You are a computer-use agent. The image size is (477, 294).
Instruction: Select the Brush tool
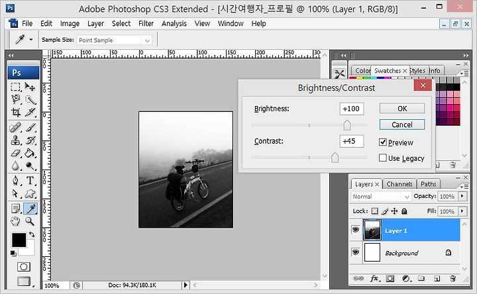point(30,127)
